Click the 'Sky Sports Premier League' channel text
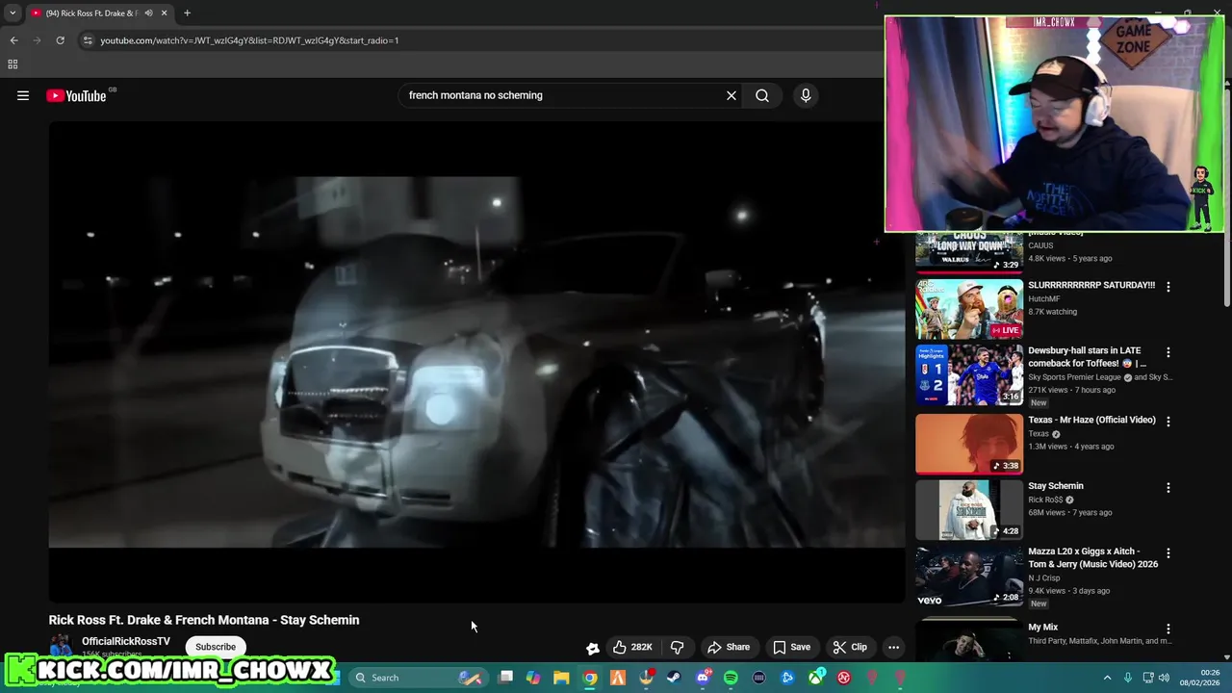The width and height of the screenshot is (1232, 693). pyautogui.click(x=1074, y=377)
